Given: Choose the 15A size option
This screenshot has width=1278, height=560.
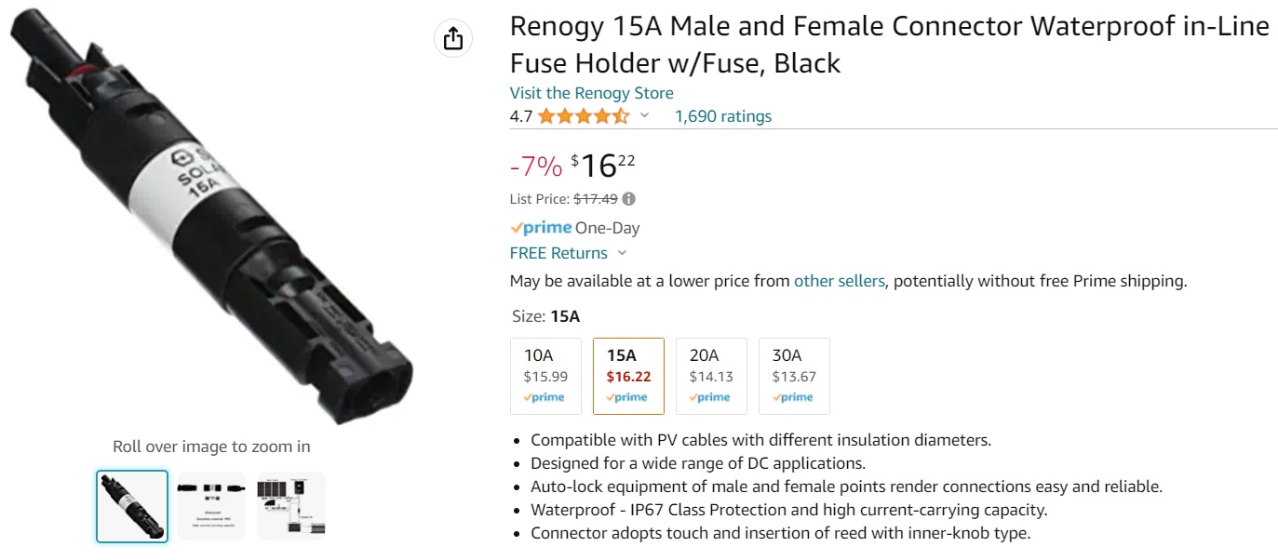Looking at the screenshot, I should click(628, 375).
